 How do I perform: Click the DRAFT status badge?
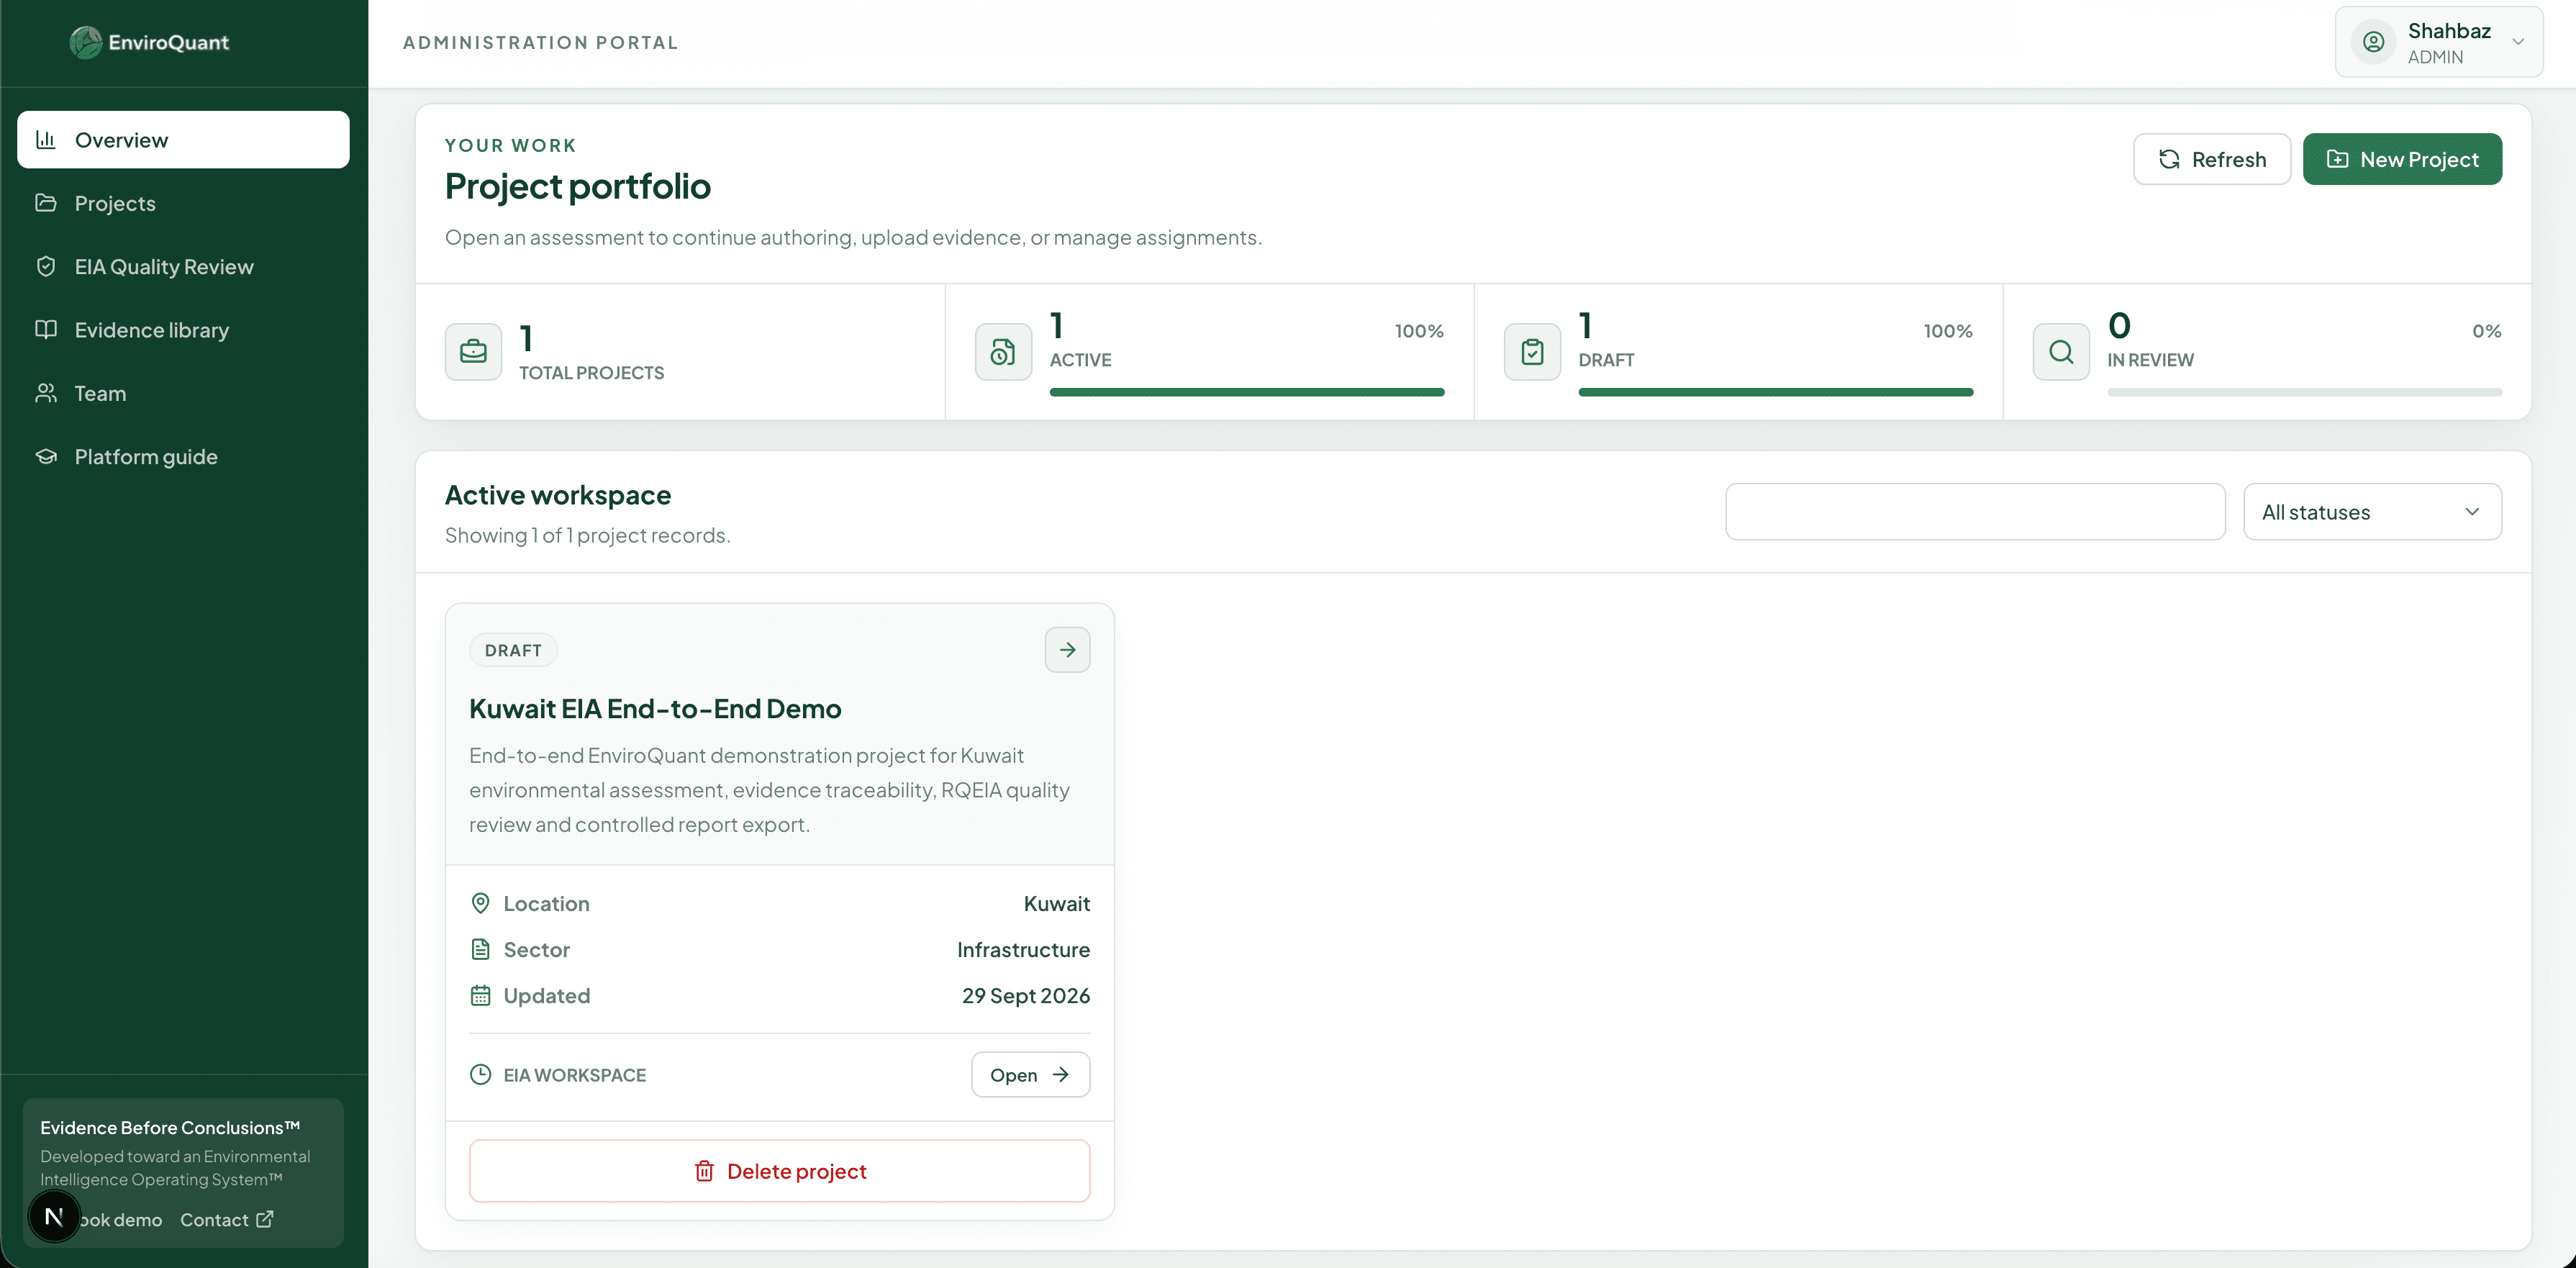[x=513, y=650]
